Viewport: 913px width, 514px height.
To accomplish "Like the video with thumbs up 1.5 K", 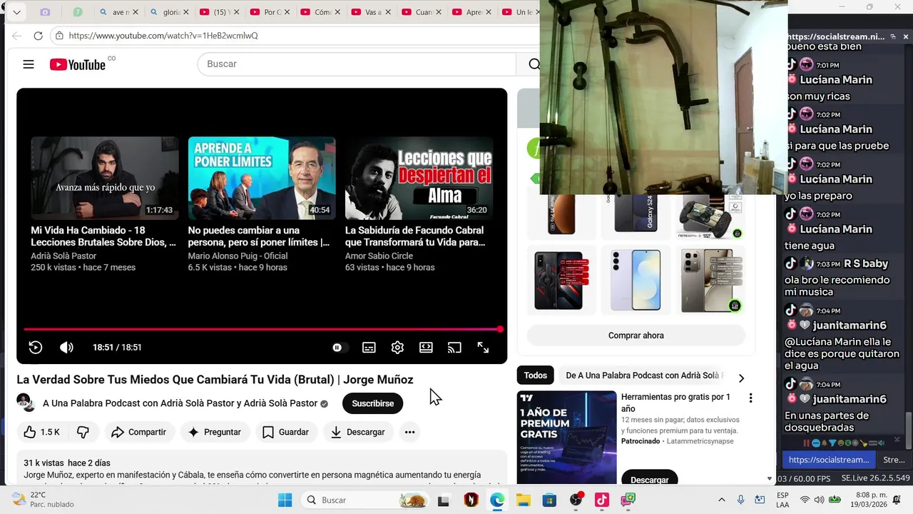I will click(41, 432).
